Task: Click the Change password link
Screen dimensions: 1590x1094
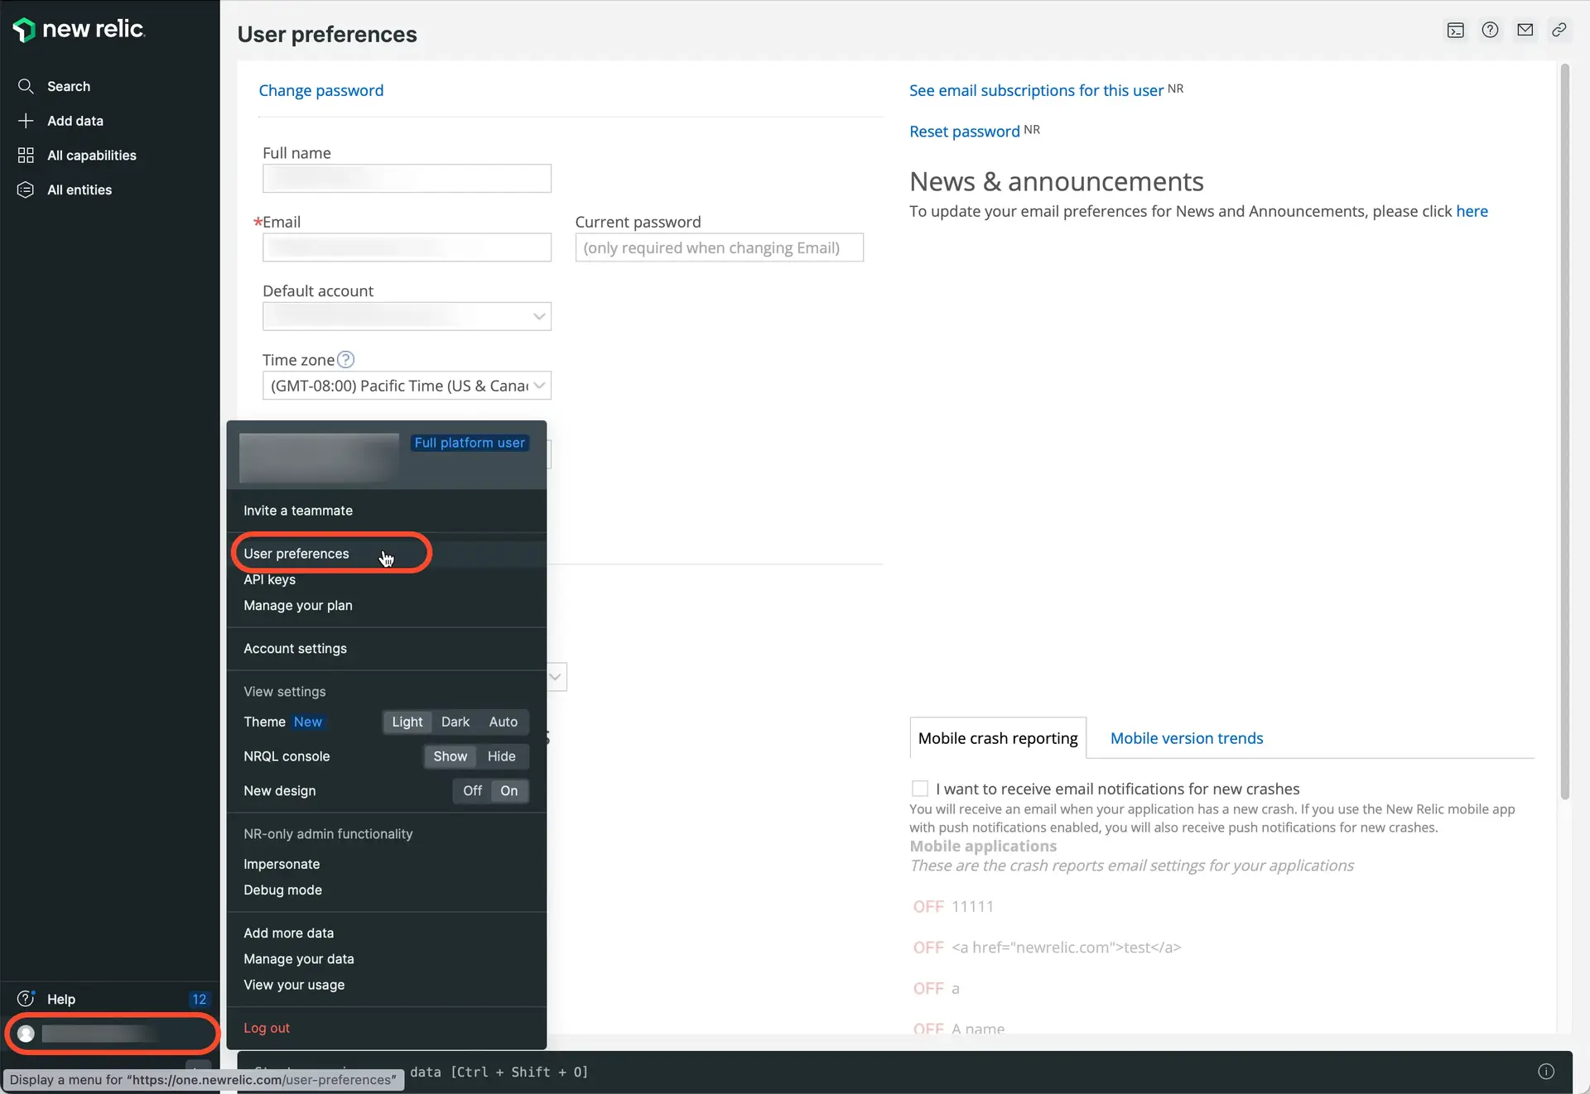Action: pyautogui.click(x=321, y=90)
